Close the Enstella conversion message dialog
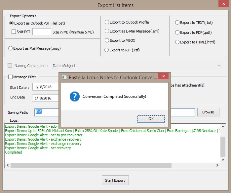The width and height of the screenshot is (231, 193). click(x=163, y=77)
